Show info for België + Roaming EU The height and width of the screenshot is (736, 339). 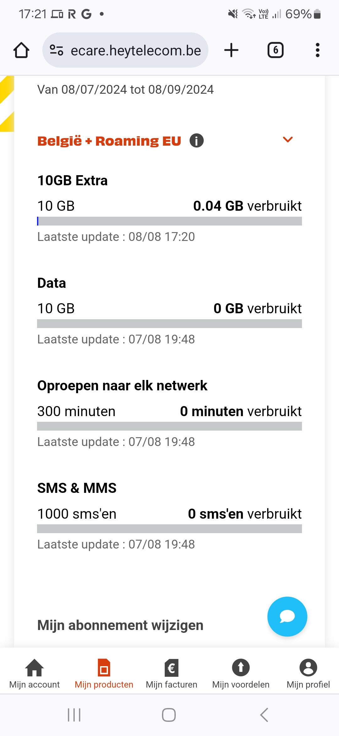click(x=196, y=141)
